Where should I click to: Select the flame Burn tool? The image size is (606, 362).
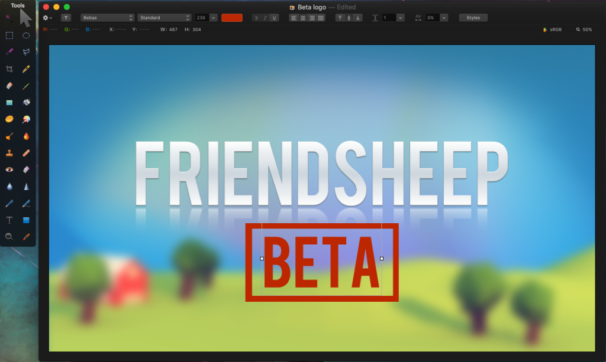26,136
